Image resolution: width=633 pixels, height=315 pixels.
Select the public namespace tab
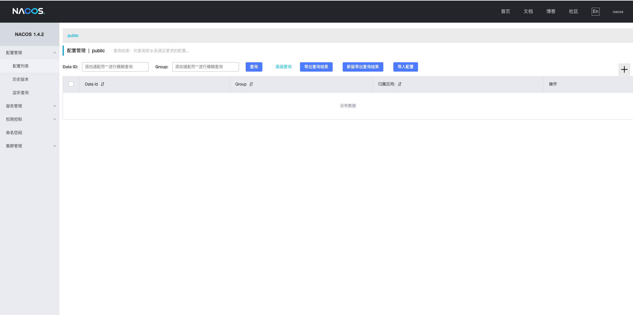(x=73, y=36)
